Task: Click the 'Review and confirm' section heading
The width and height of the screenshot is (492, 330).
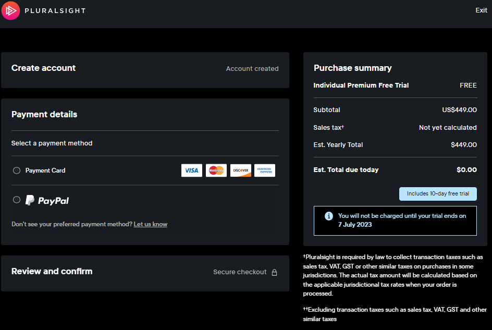Action: pos(52,271)
